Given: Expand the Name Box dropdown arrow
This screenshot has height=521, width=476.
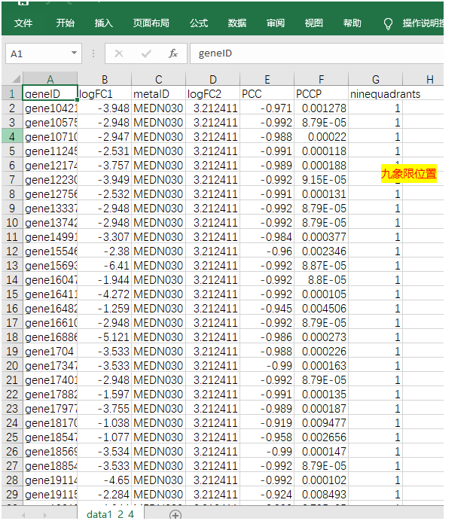Looking at the screenshot, I should tap(74, 53).
